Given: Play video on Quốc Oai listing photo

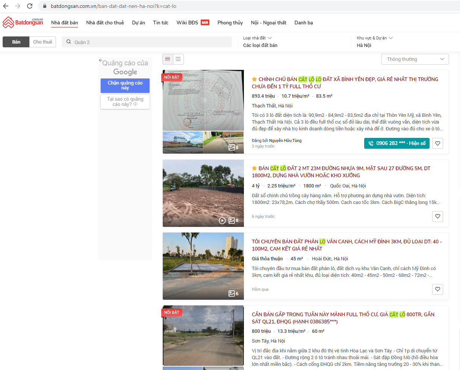Looking at the screenshot, I should (x=222, y=220).
